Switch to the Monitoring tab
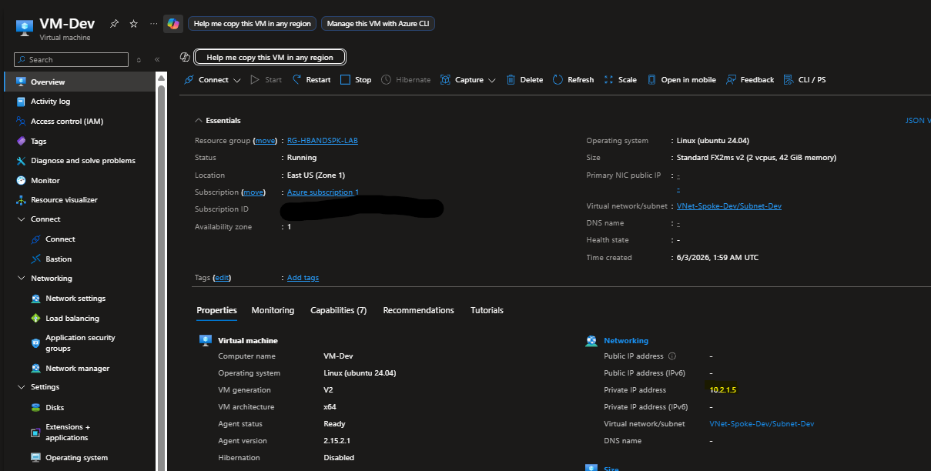 273,310
